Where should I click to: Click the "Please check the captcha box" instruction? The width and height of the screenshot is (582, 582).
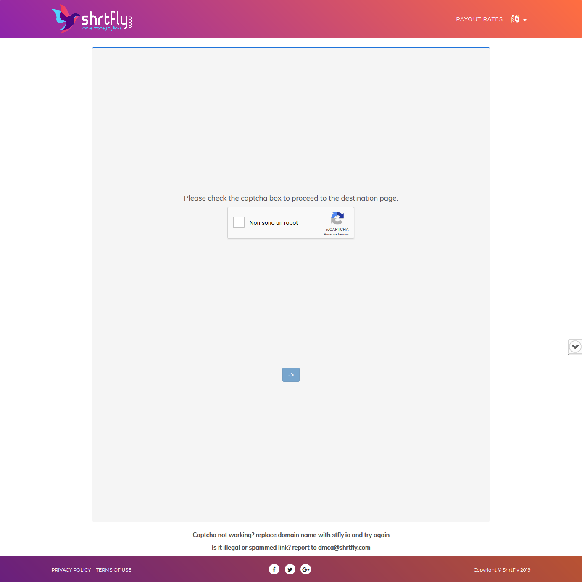point(291,198)
